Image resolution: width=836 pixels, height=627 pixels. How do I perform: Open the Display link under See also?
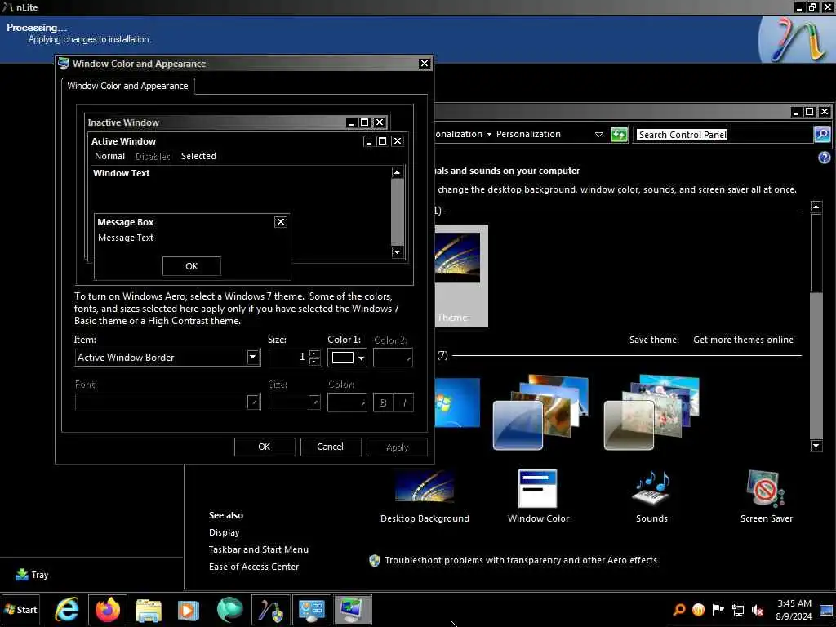point(224,532)
